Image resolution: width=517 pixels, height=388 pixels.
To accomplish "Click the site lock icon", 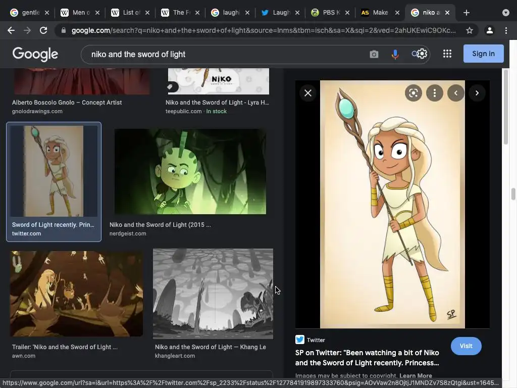I will point(63,30).
